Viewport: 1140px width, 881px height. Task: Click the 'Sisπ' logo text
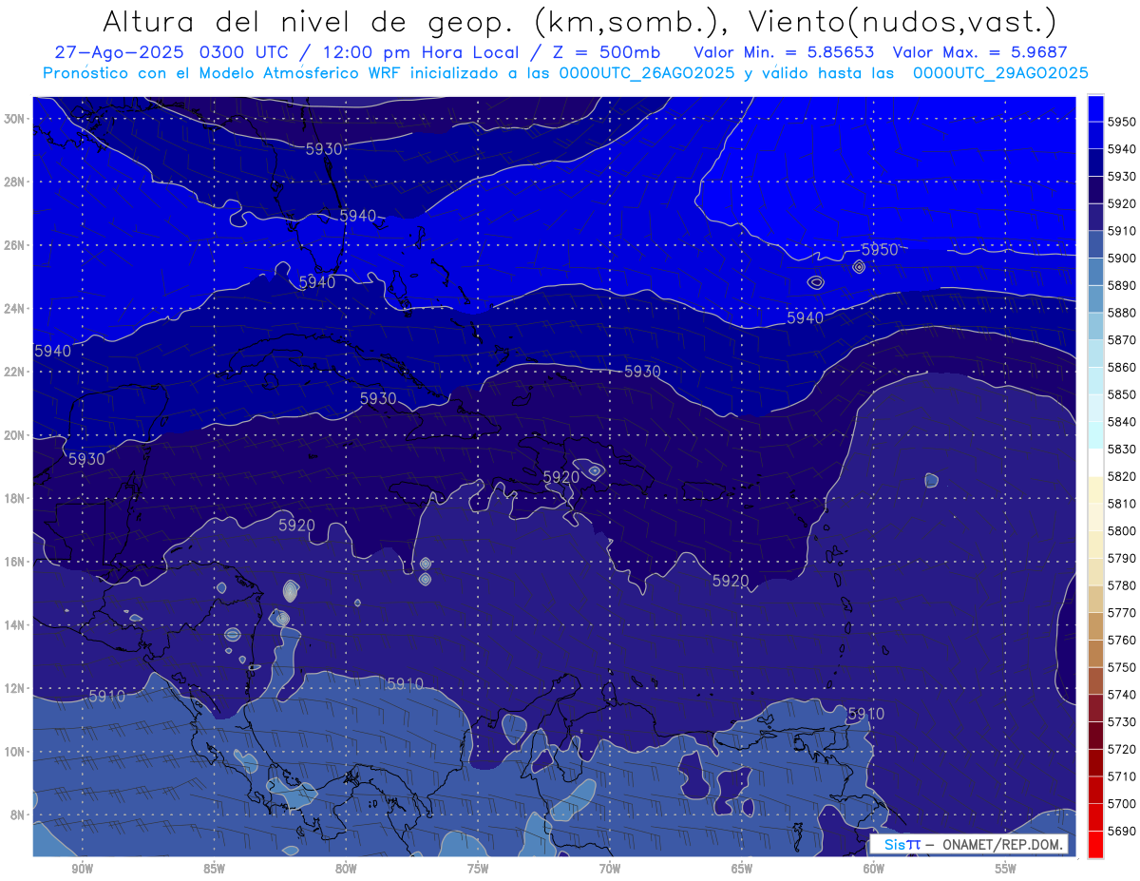[902, 845]
